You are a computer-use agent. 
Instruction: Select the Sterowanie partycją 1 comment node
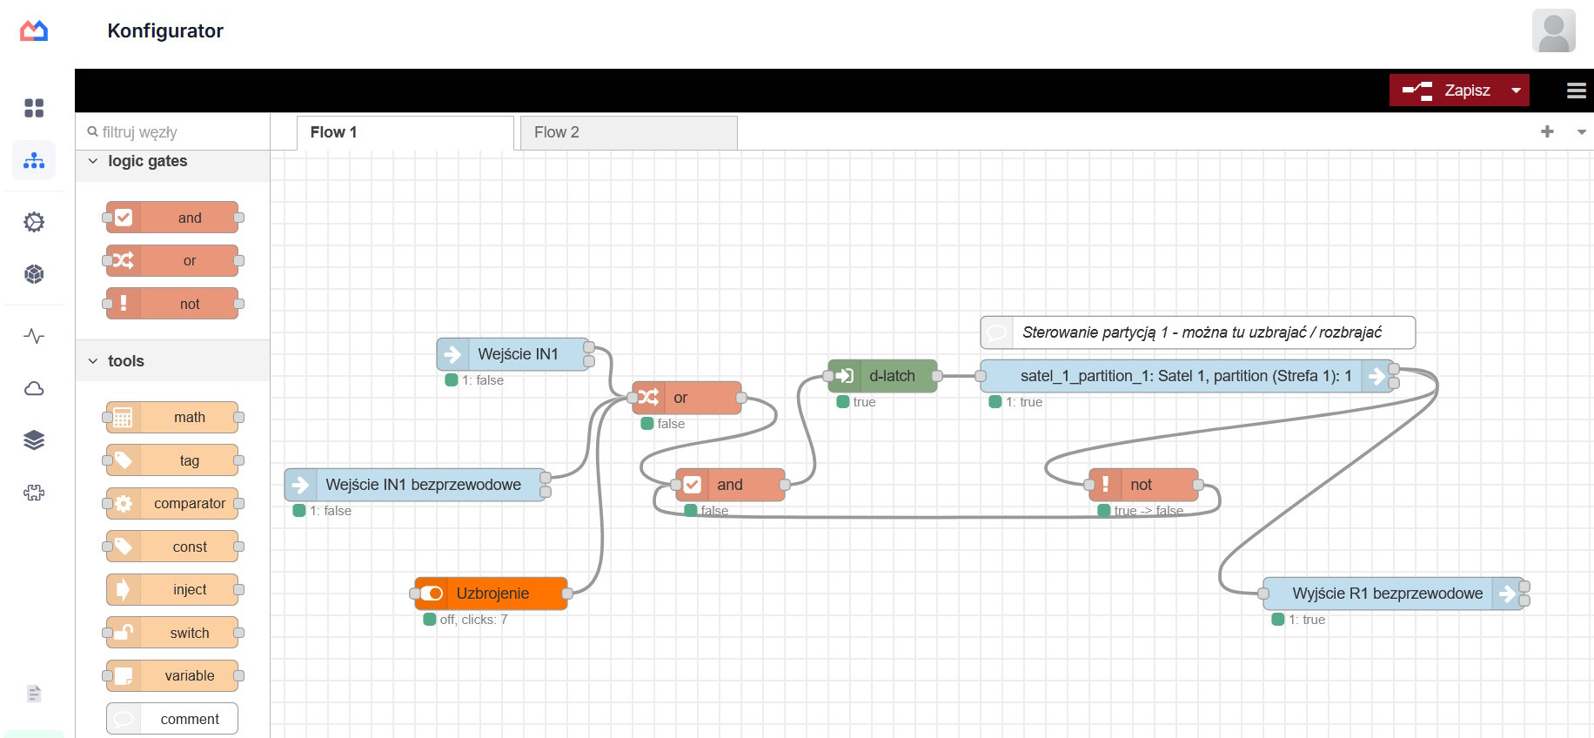(x=1198, y=332)
